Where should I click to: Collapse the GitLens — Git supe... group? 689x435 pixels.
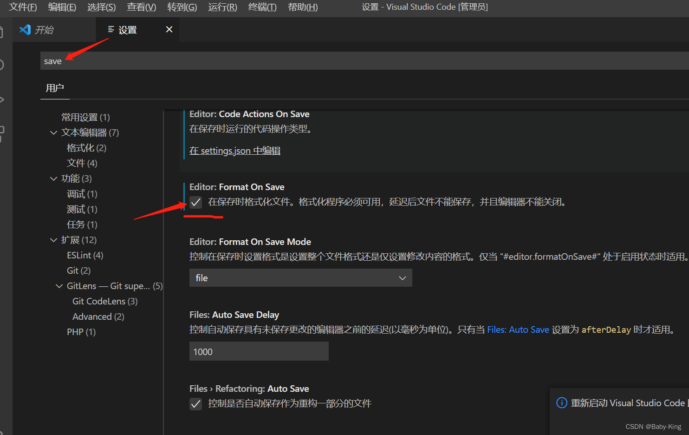pyautogui.click(x=59, y=286)
